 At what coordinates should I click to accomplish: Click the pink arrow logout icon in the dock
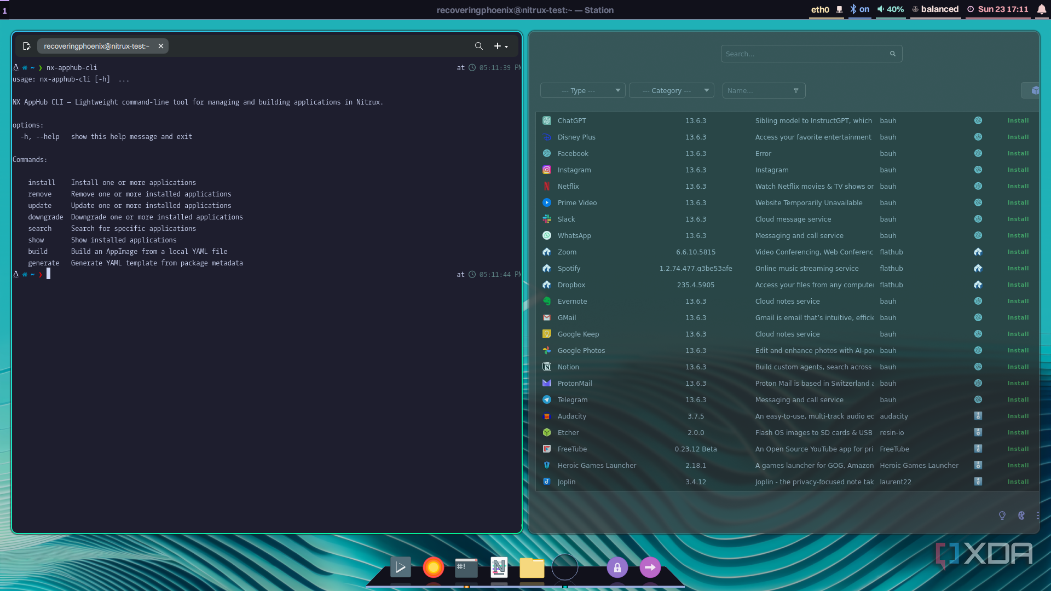pyautogui.click(x=650, y=567)
